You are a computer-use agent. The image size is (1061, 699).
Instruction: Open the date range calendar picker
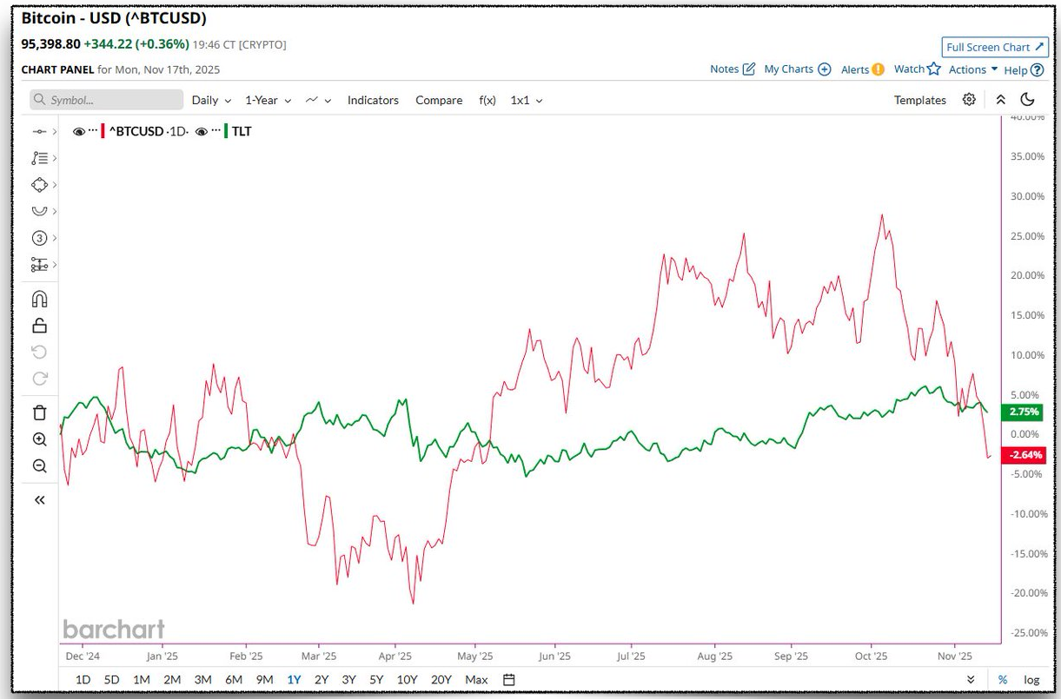pos(509,679)
